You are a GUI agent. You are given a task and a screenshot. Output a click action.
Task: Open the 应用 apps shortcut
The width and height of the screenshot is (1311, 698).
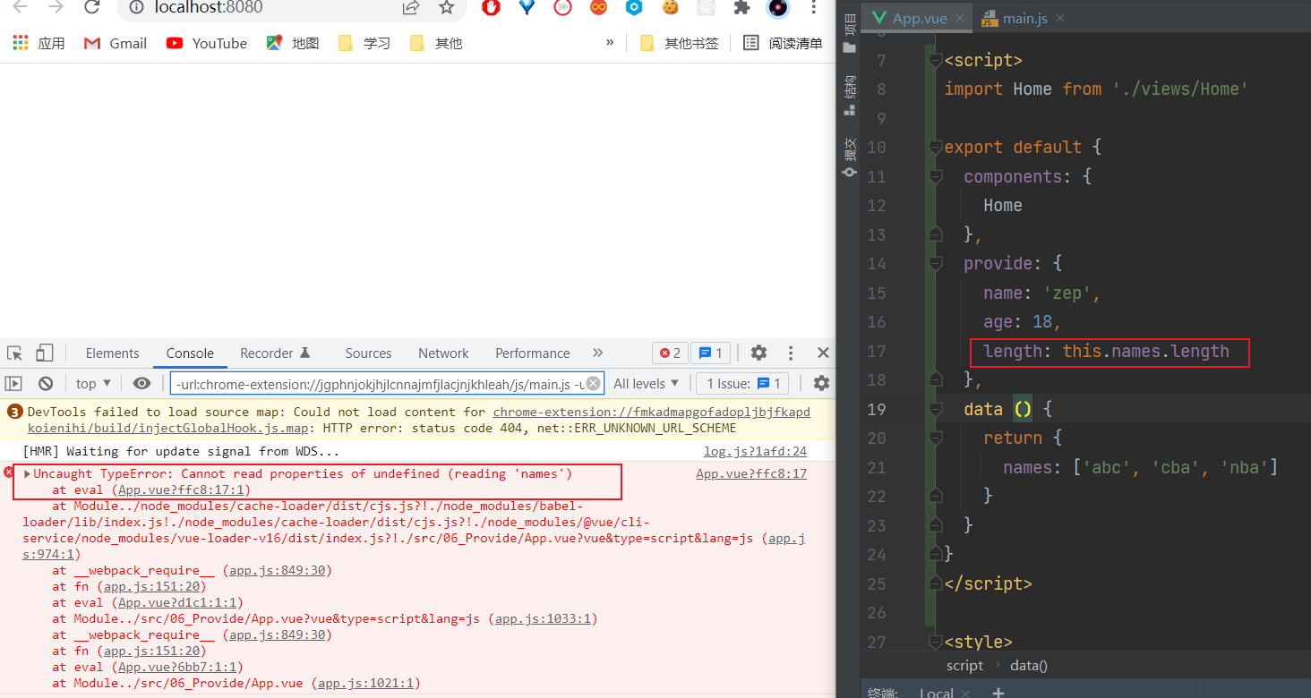tap(39, 43)
